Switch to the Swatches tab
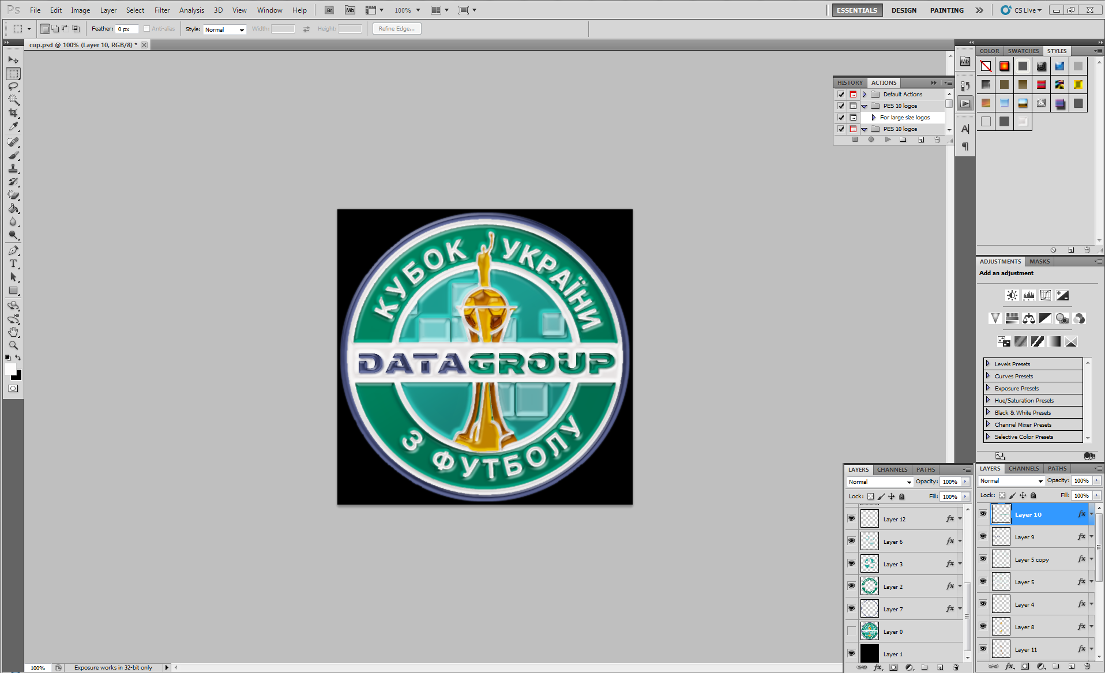 coord(1023,51)
